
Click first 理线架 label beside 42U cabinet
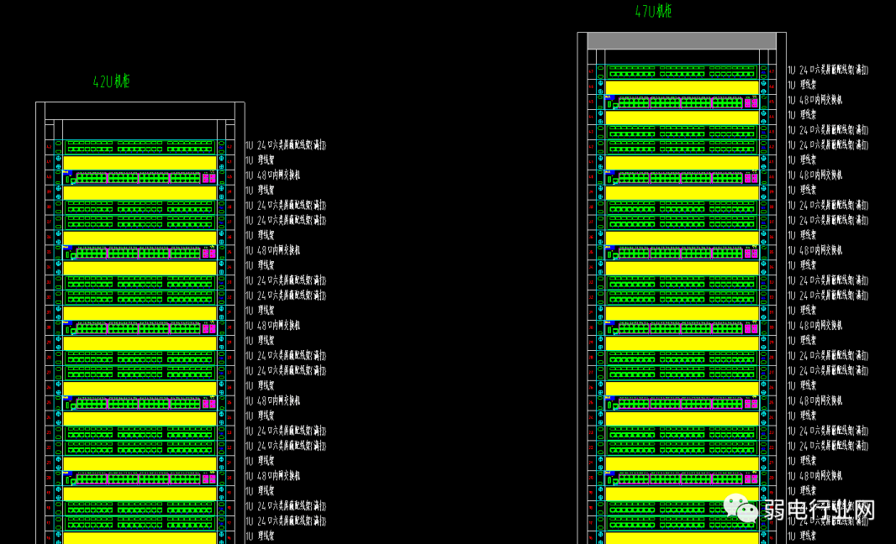coord(260,160)
